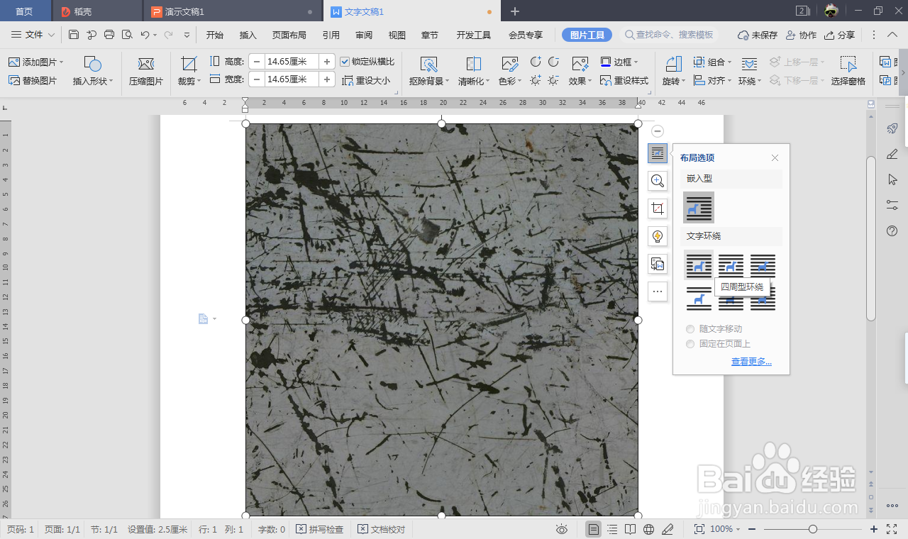Toggle Lock Aspect Ratio (锁定纵横比) checkbox

345,62
